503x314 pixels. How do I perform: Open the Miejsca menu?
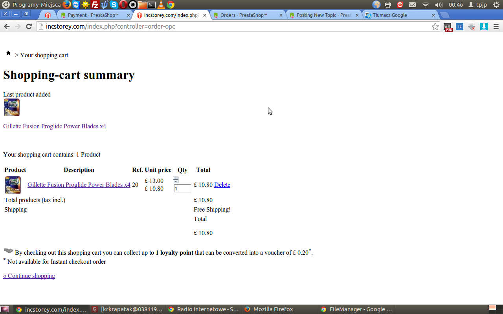[51, 5]
